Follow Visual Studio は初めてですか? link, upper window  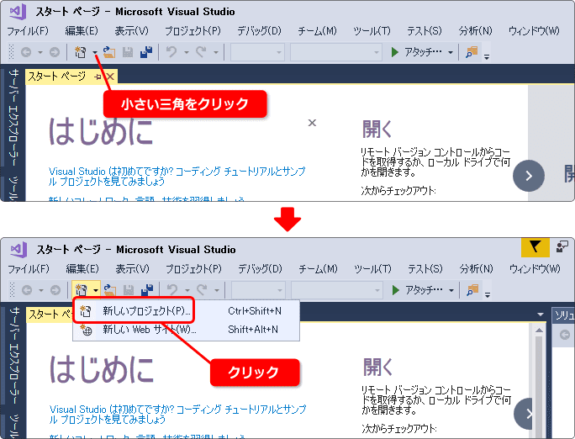point(177,177)
